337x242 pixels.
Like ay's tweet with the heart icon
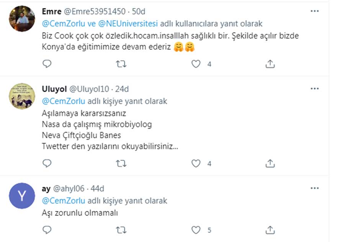tap(196, 230)
